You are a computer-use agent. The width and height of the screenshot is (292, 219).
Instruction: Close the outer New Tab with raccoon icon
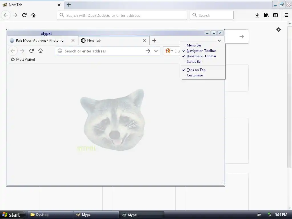coord(59,5)
